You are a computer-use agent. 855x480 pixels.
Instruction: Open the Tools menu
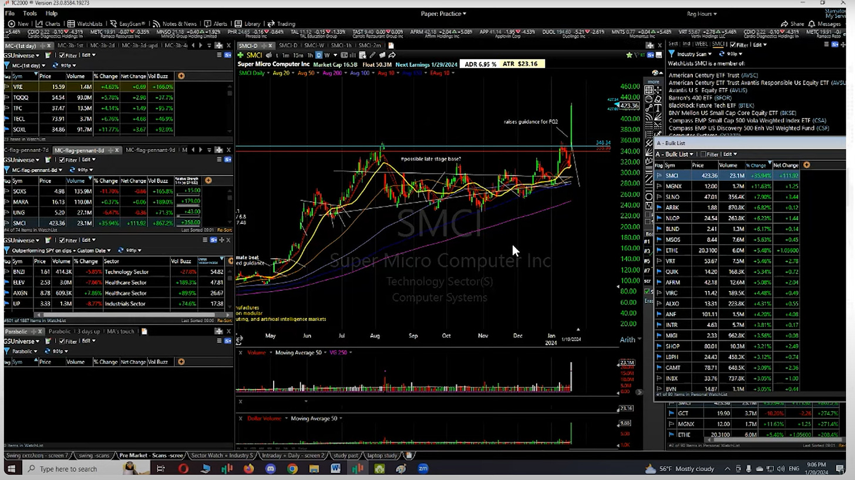point(29,13)
